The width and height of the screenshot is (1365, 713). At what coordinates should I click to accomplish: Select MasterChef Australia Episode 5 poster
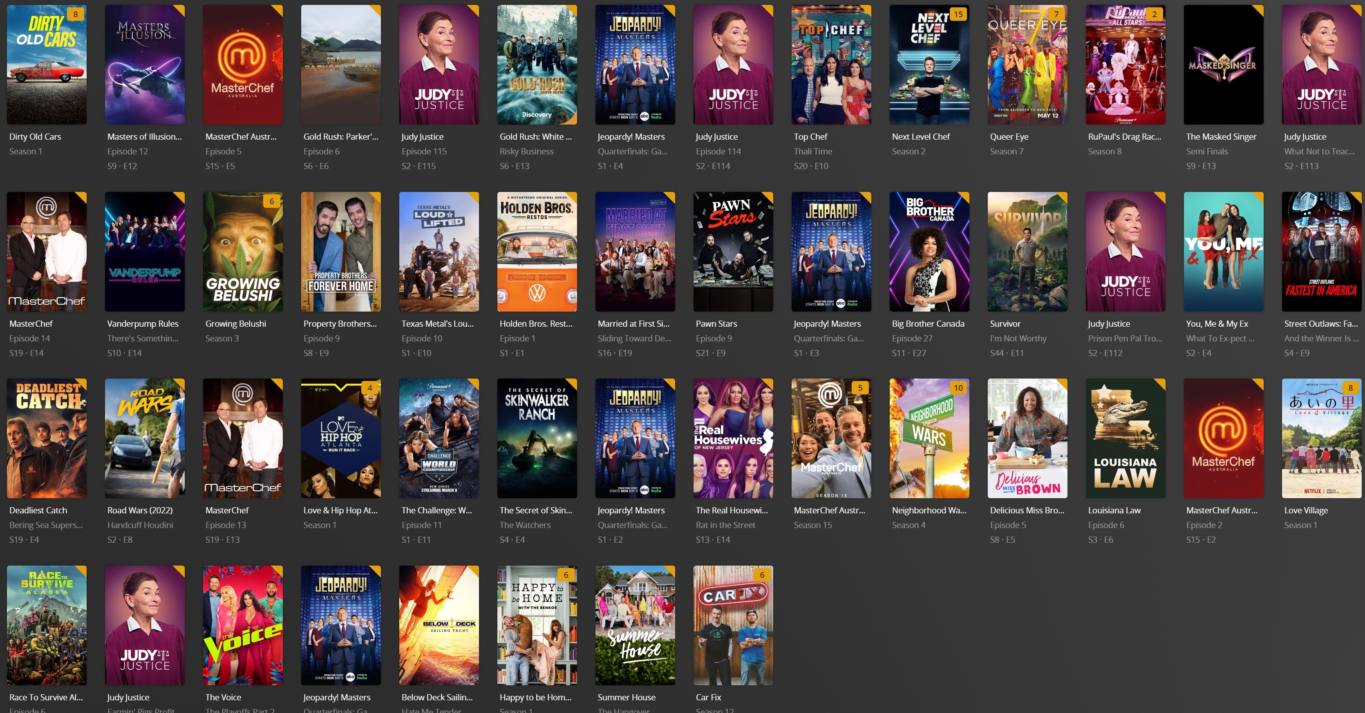coord(243,65)
